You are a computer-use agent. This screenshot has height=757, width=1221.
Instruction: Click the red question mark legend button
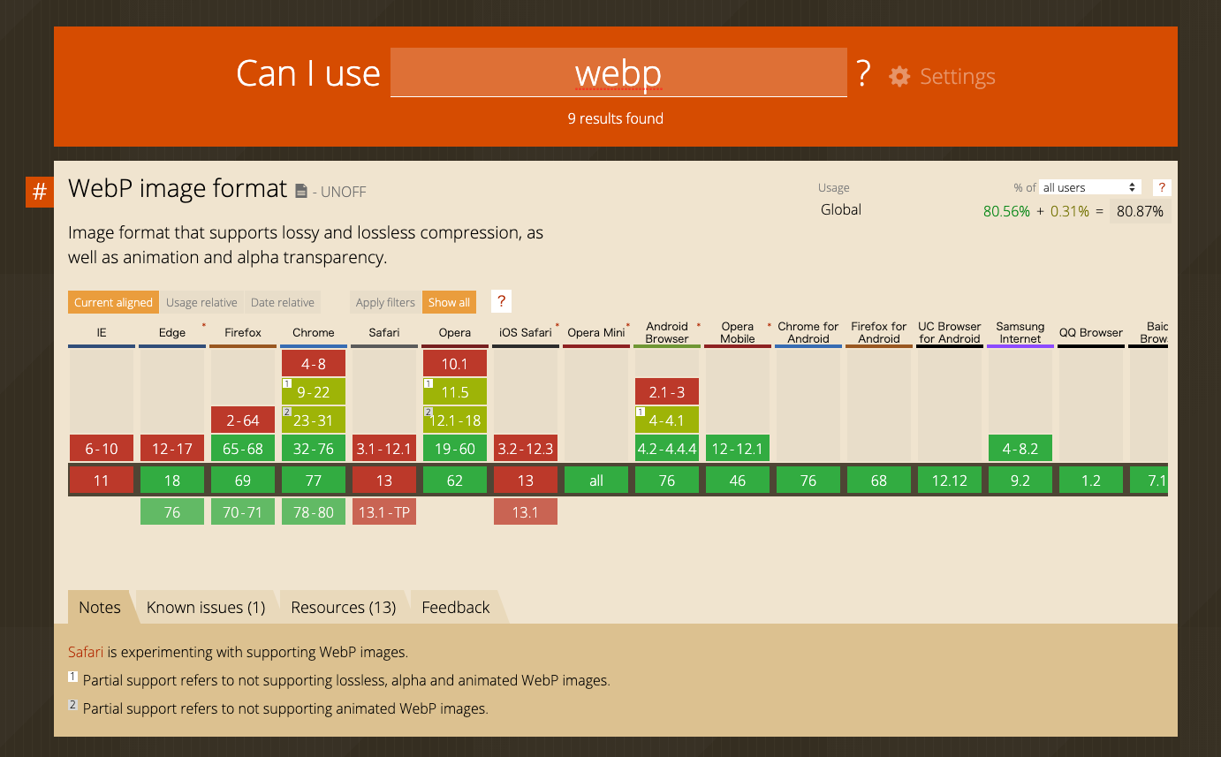501,301
